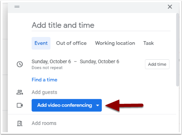The height and width of the screenshot is (135, 182).
Task: Click the drag handle icon at top
Action: (x=17, y=7)
